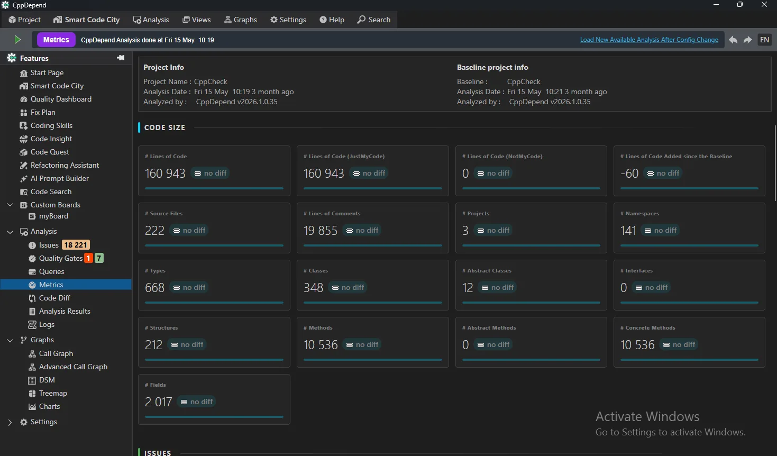The image size is (777, 456).
Task: Click the Namespaces 141 metric card
Action: pyautogui.click(x=689, y=228)
